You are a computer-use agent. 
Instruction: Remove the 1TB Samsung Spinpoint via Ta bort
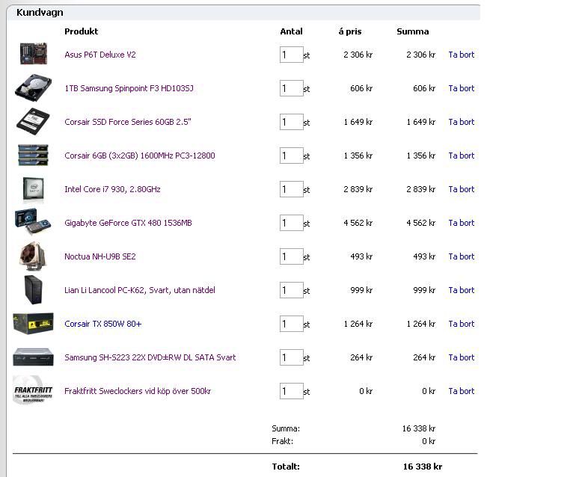pyautogui.click(x=461, y=88)
